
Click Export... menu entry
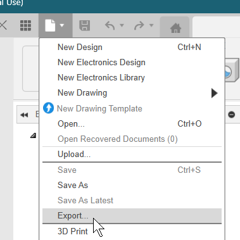(x=132, y=216)
